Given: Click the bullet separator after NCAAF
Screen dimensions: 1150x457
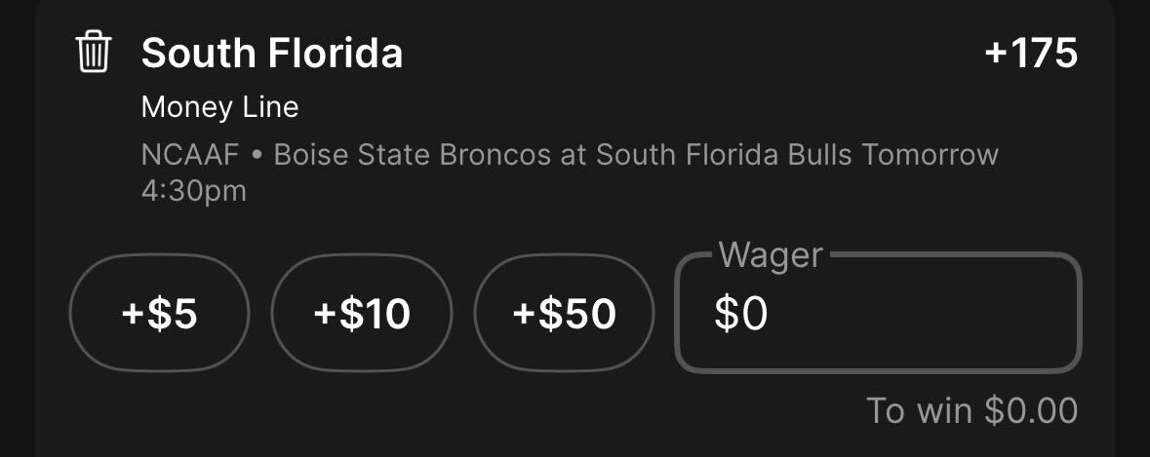Looking at the screenshot, I should pos(256,156).
